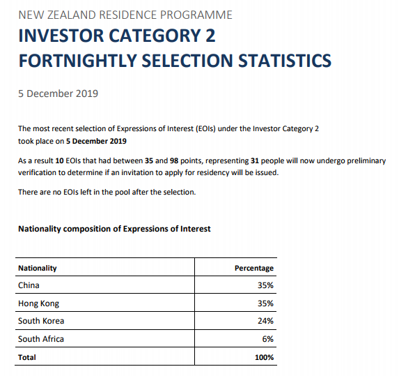This screenshot has width=399, height=376.
Task: Click the Total row label
Action: (27, 357)
